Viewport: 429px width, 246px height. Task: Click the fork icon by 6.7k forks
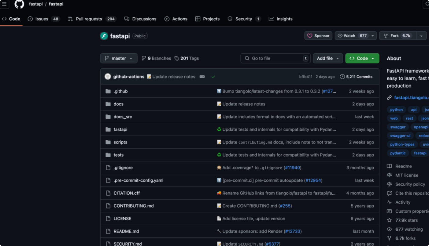pos(389,238)
